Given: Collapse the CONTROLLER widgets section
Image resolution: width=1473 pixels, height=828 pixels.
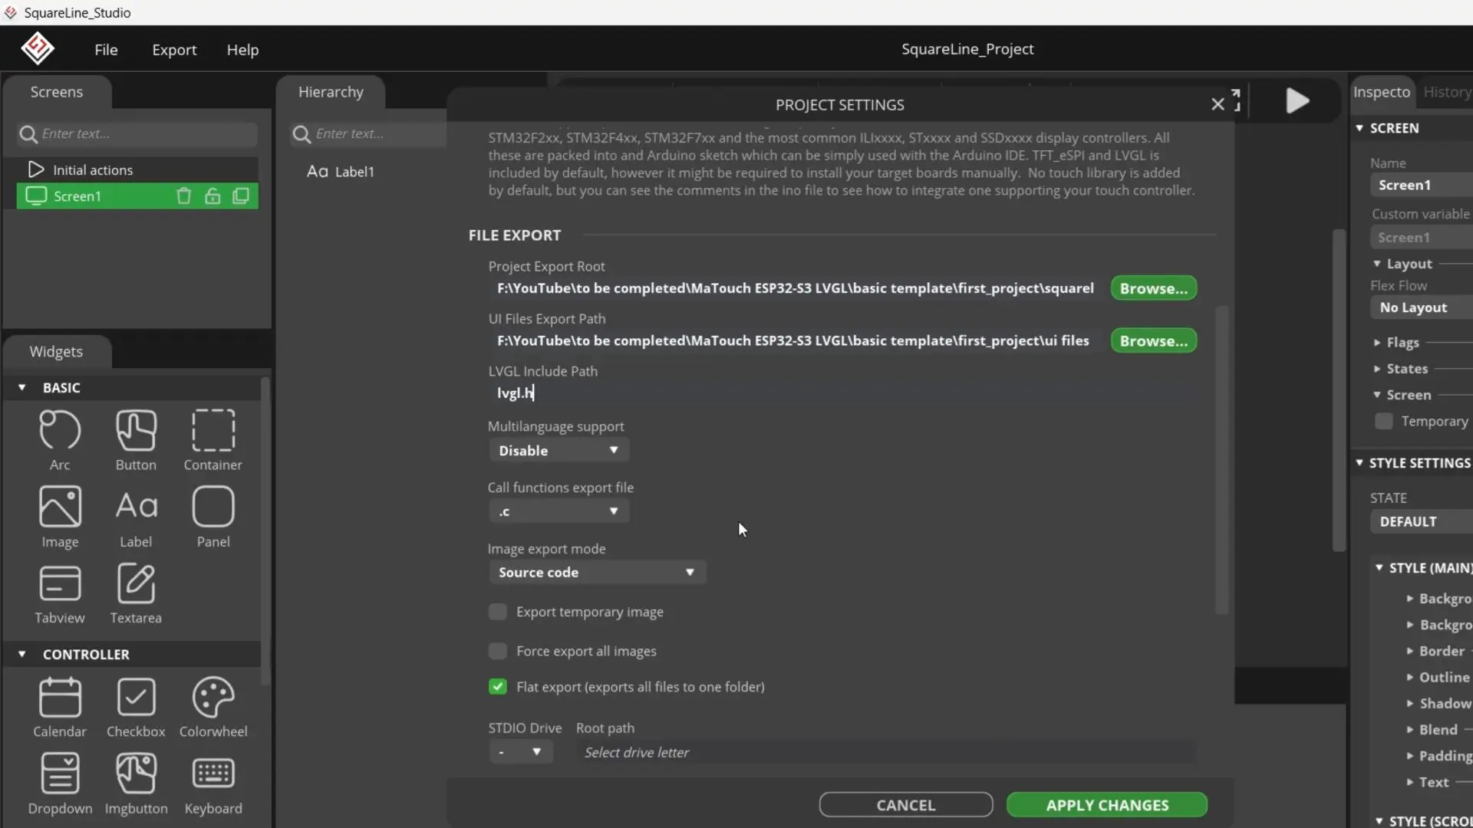Looking at the screenshot, I should click(21, 655).
